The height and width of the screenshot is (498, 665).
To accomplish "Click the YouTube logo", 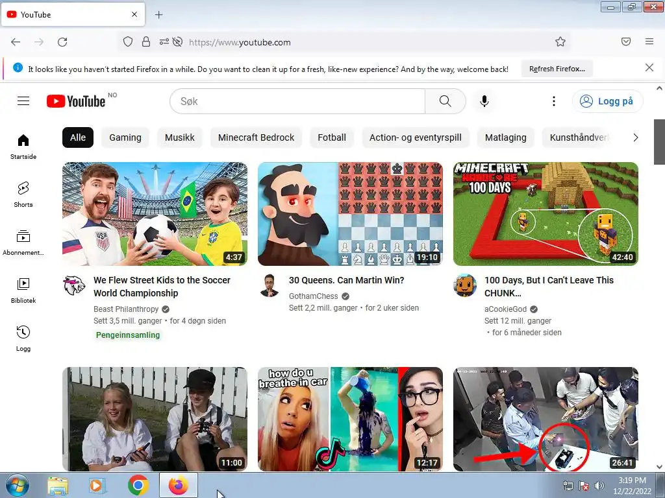I will [x=76, y=101].
